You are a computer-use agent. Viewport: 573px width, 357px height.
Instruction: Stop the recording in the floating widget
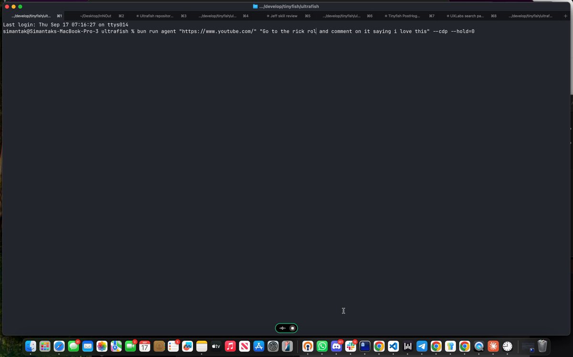292,328
